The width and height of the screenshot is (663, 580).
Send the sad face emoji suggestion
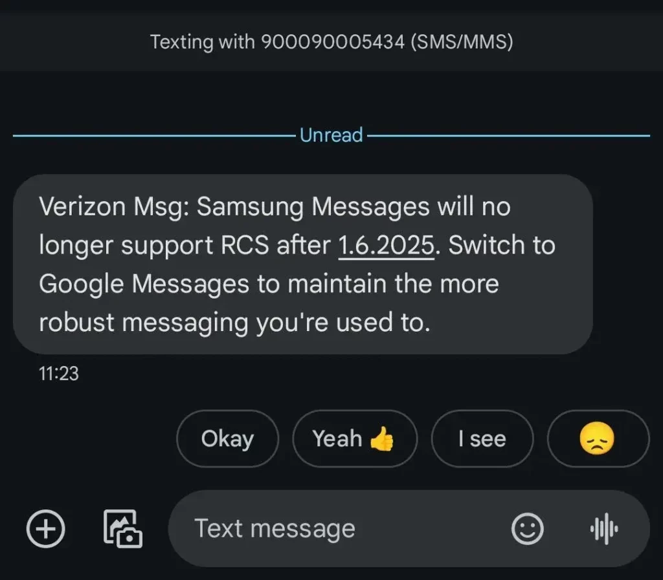598,438
